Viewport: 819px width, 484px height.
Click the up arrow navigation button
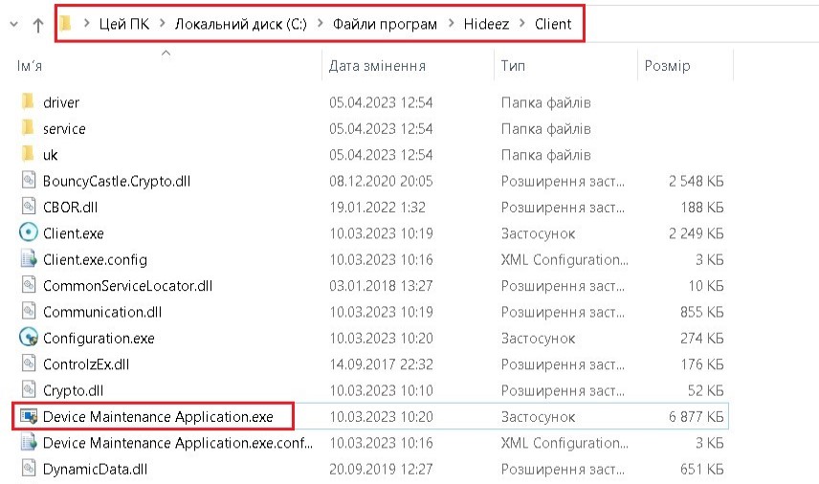click(38, 26)
